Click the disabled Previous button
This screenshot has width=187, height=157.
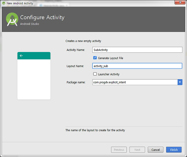click(x=119, y=150)
